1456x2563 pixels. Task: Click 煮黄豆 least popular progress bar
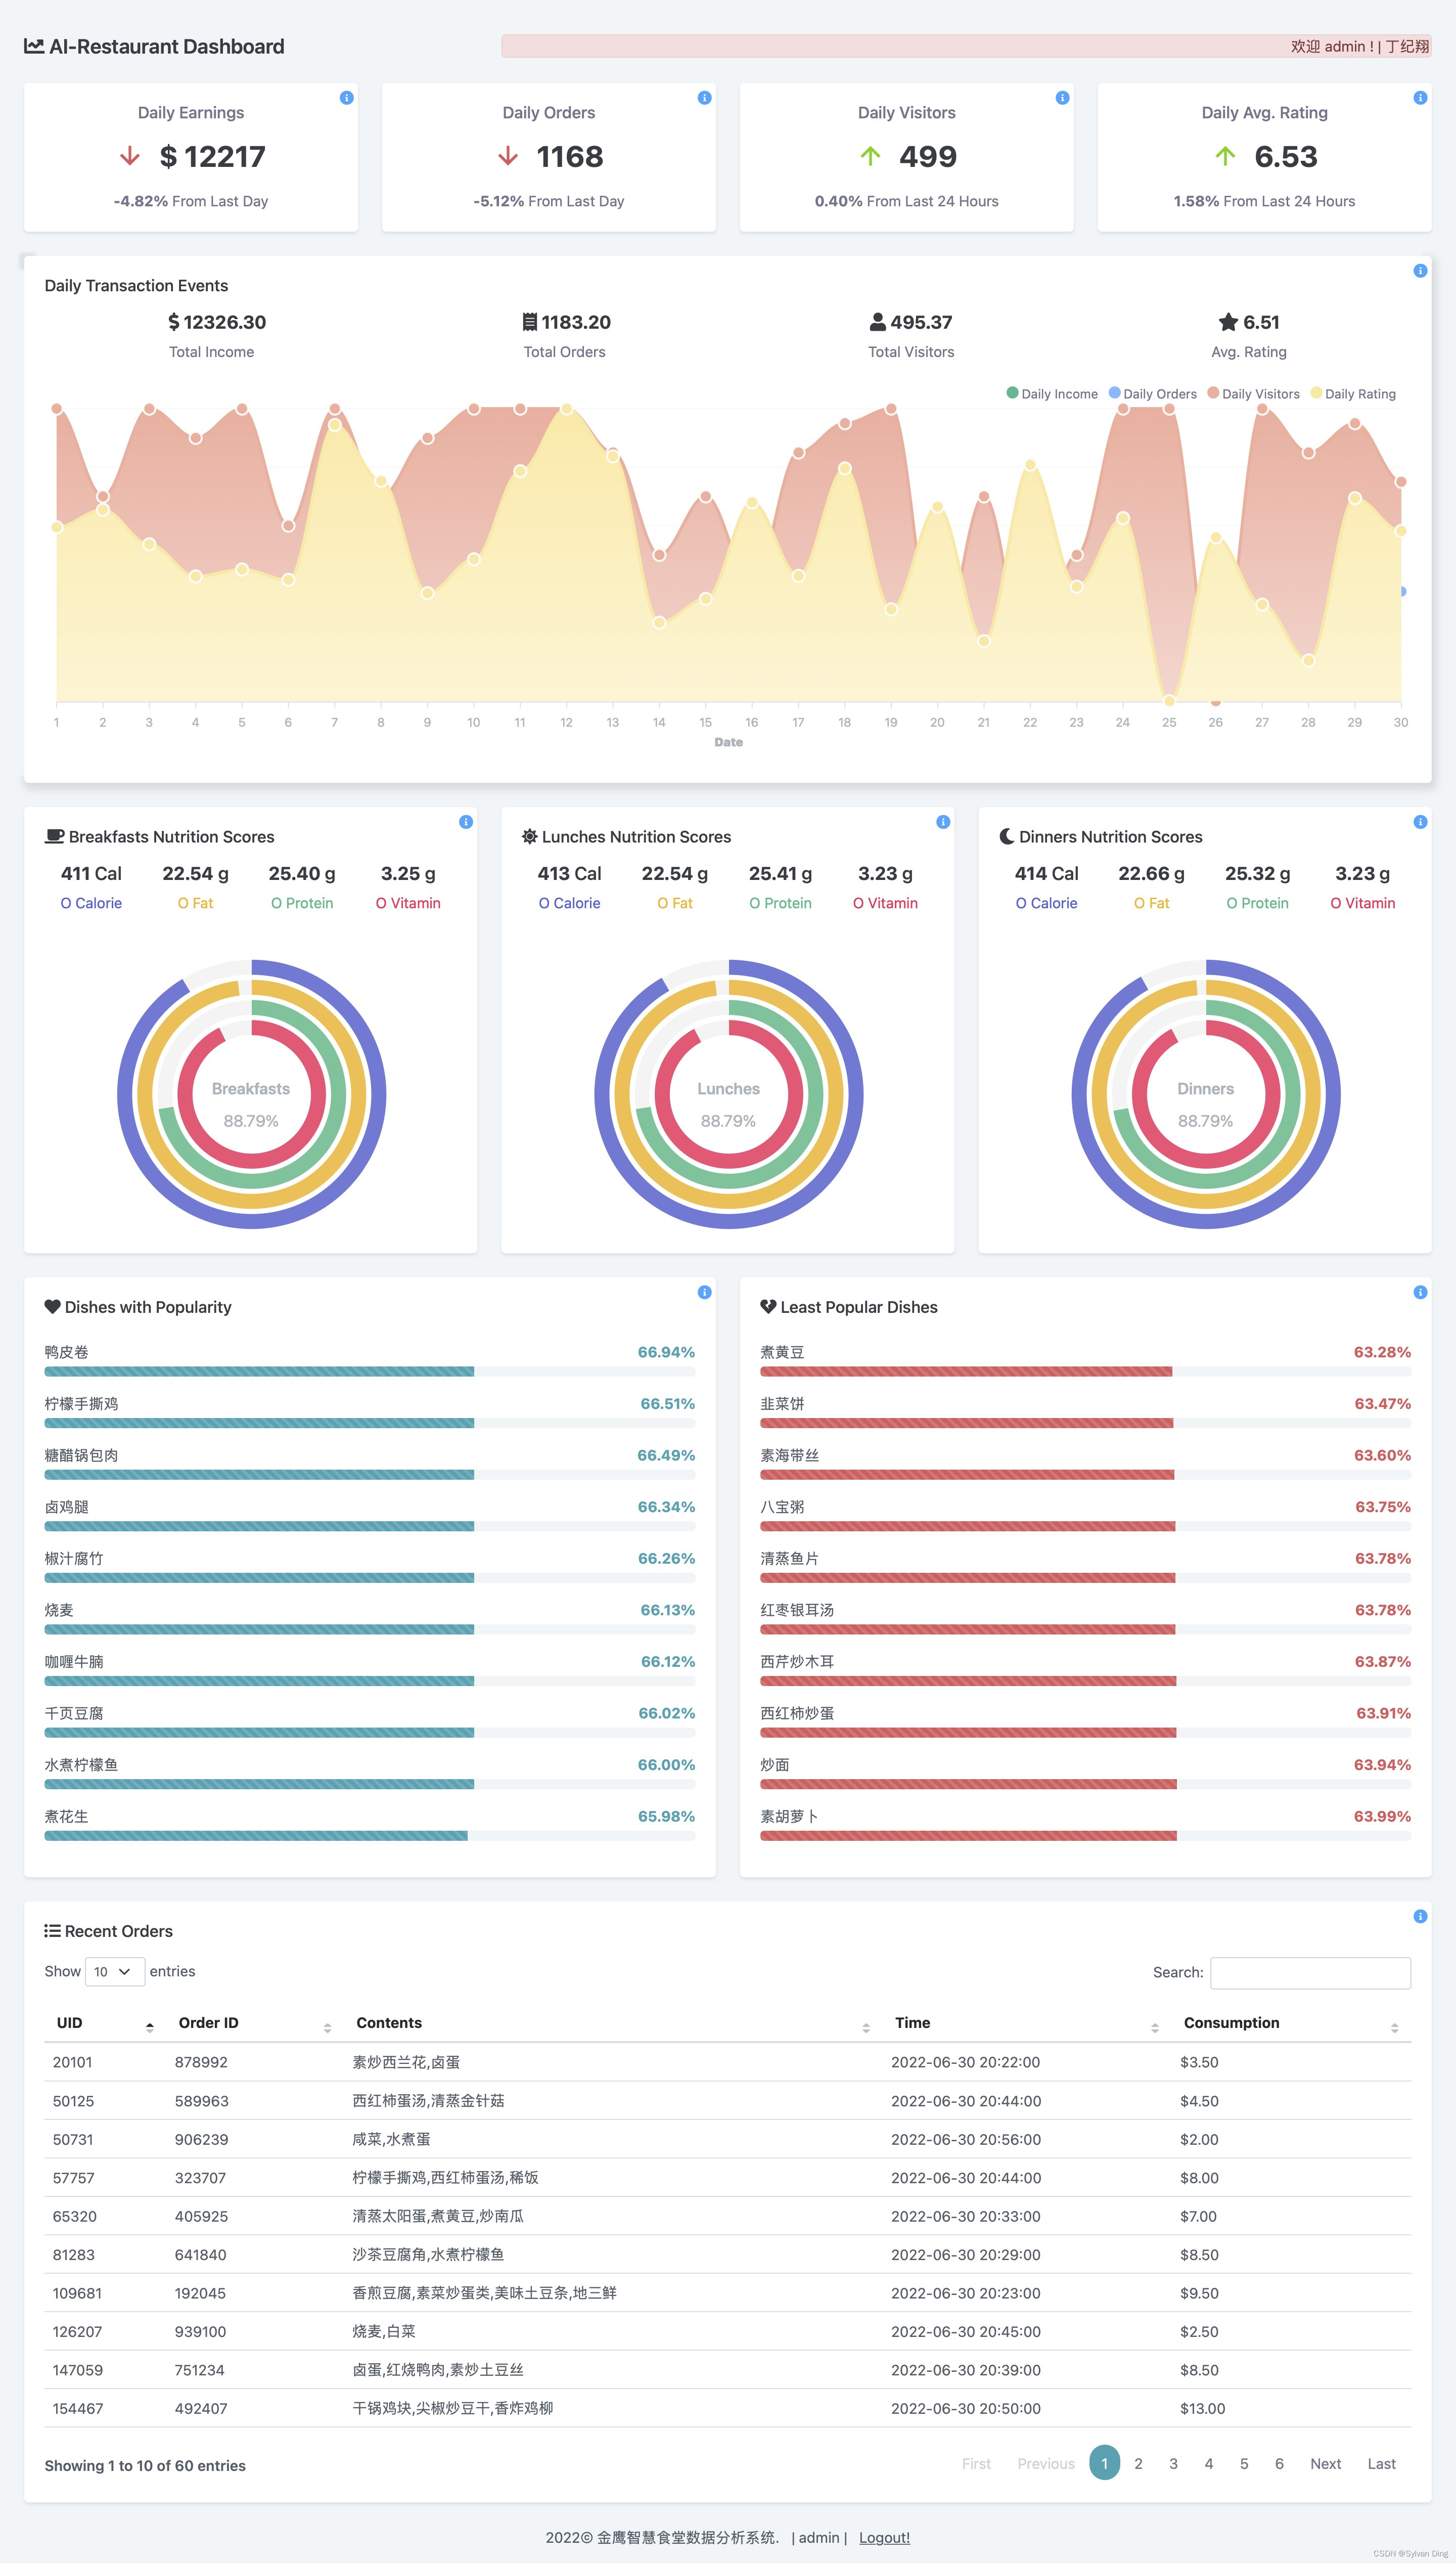tap(1085, 1372)
